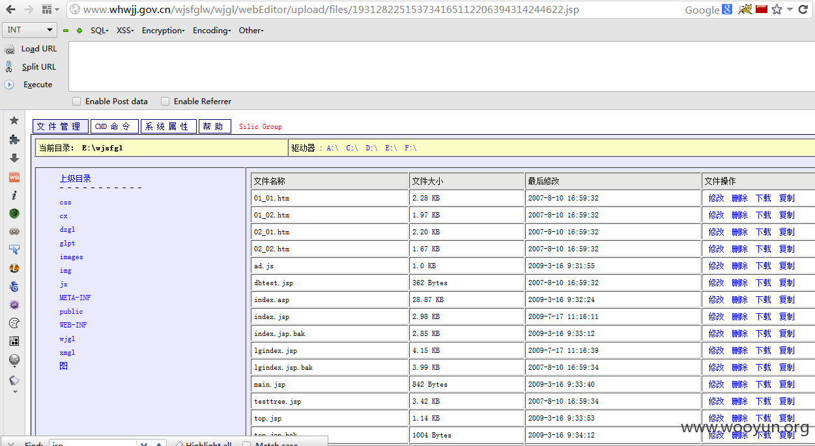
Task: Click 下载 for lgindex.jsp
Action: (764, 350)
